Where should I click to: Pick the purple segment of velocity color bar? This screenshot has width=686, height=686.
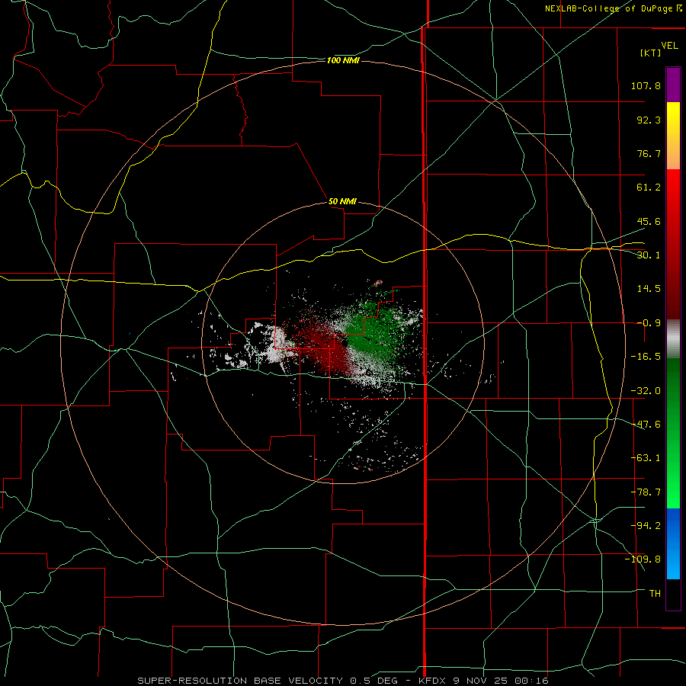pos(673,85)
